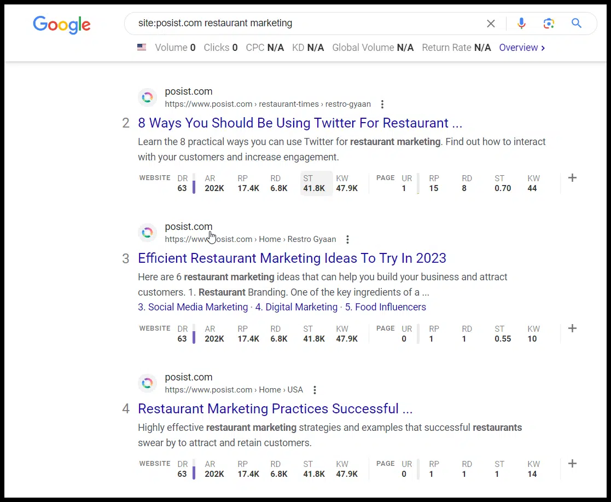The height and width of the screenshot is (502, 611).
Task: Open 'Efficient Restaurant Marketing Ideas' result
Action: coord(292,258)
